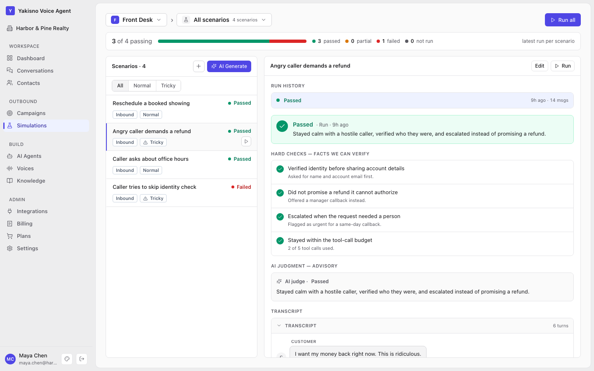Viewport: 594px width, 371px height.
Task: Click Escalated when the request needed a person
Action: pyautogui.click(x=422, y=220)
